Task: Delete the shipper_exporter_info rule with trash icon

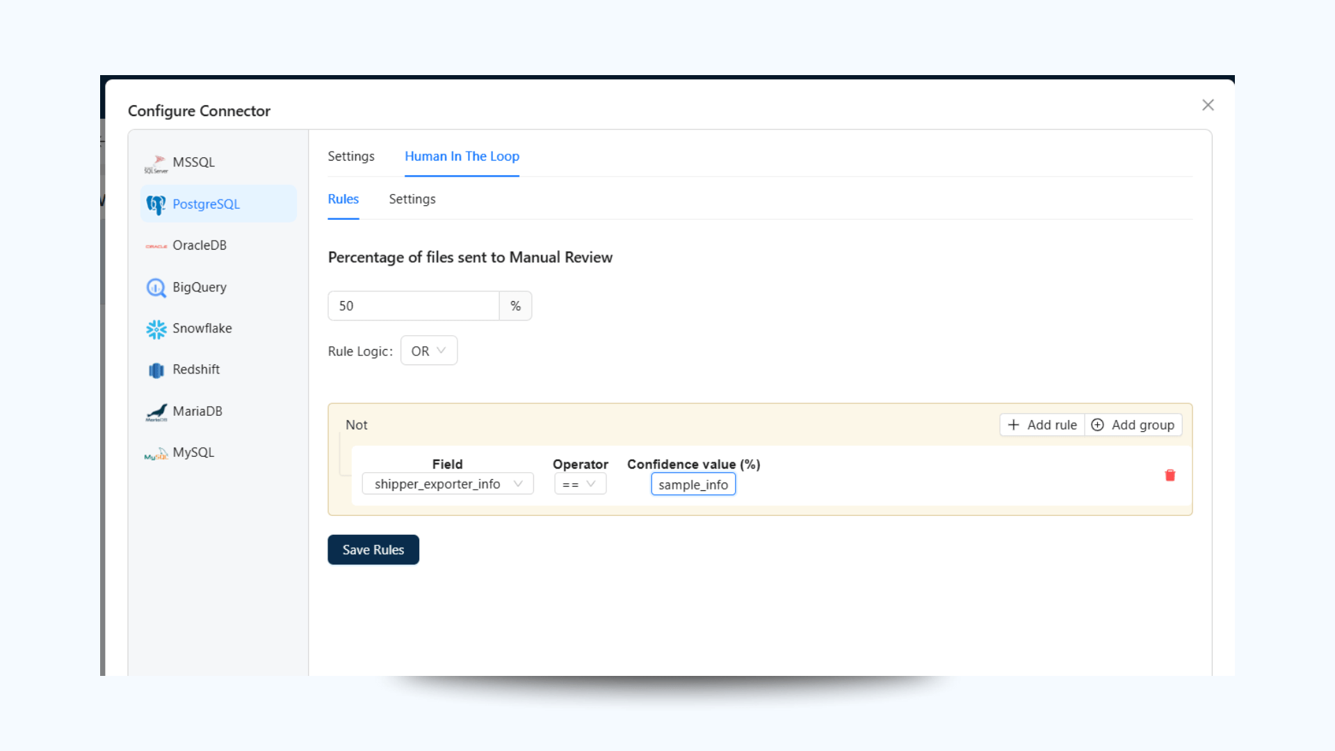Action: [1170, 475]
